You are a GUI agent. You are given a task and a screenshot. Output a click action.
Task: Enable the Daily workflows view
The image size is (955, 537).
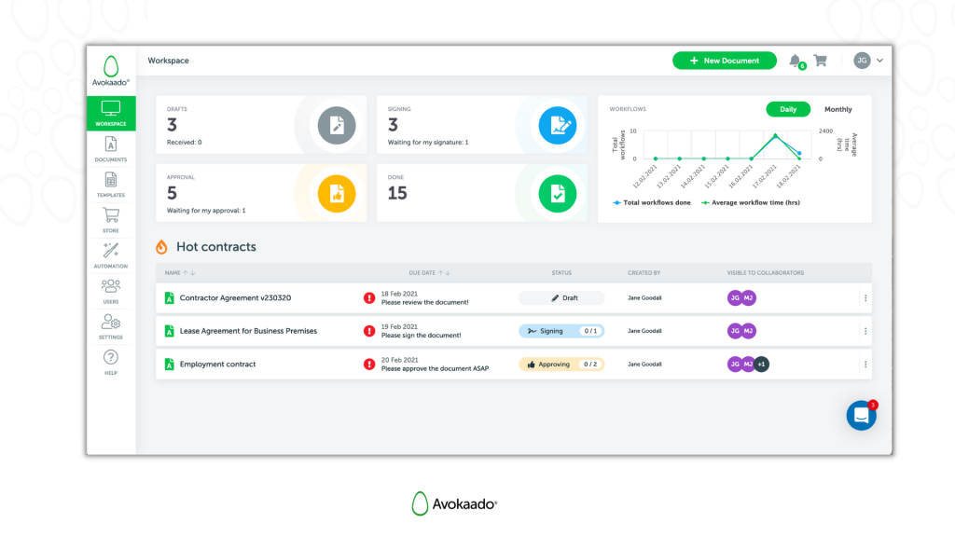click(788, 109)
